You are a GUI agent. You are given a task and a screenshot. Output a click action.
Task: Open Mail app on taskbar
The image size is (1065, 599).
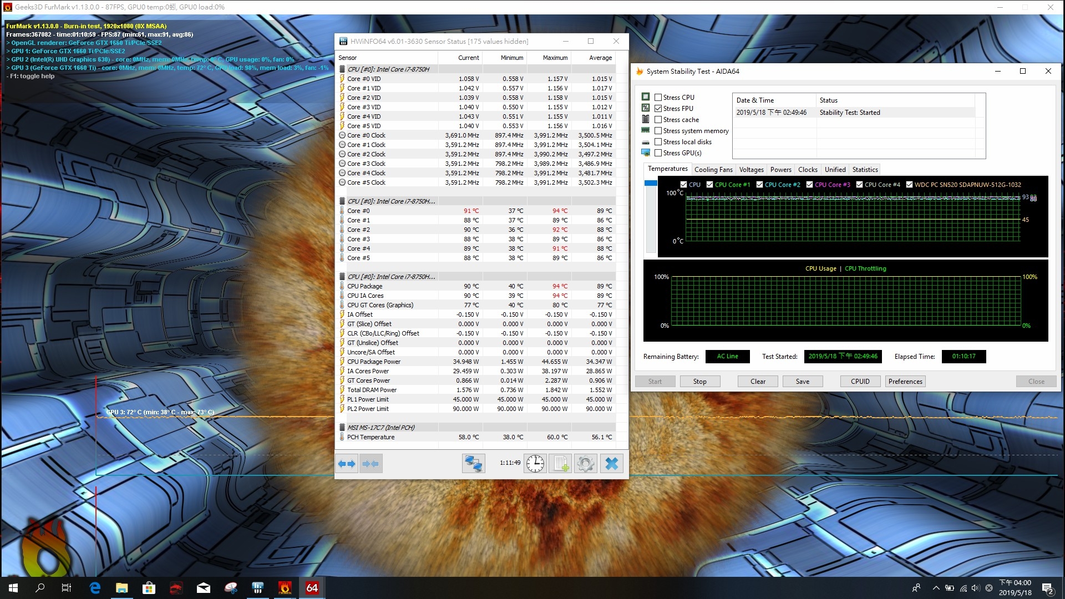coord(204,588)
